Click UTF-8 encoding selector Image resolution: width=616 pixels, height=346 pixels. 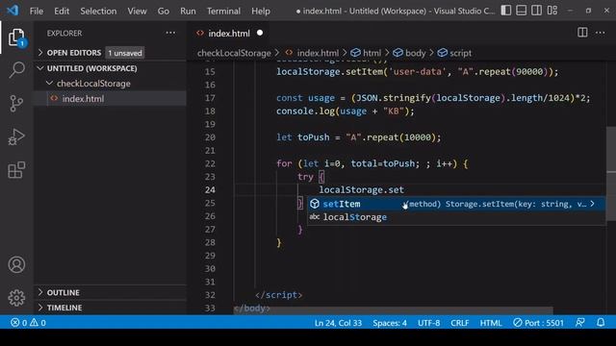[x=428, y=323]
